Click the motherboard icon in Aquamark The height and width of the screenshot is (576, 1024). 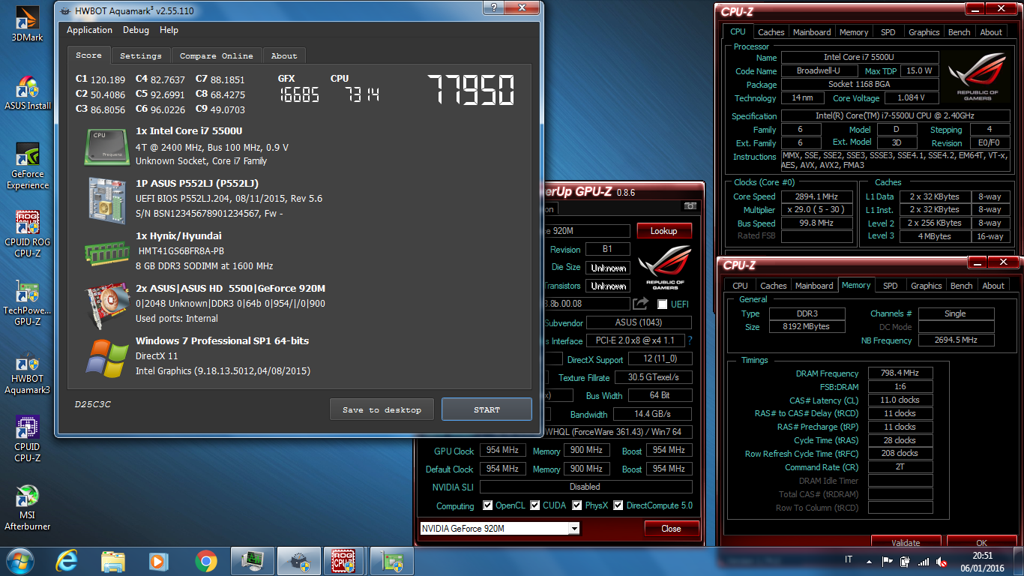coord(106,199)
